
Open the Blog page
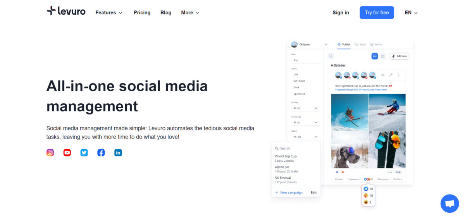[166, 12]
